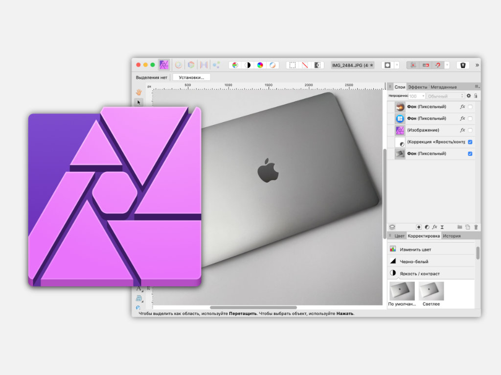Enable visibility of the top Фон layer
This screenshot has height=375, width=501.
pyautogui.click(x=470, y=107)
